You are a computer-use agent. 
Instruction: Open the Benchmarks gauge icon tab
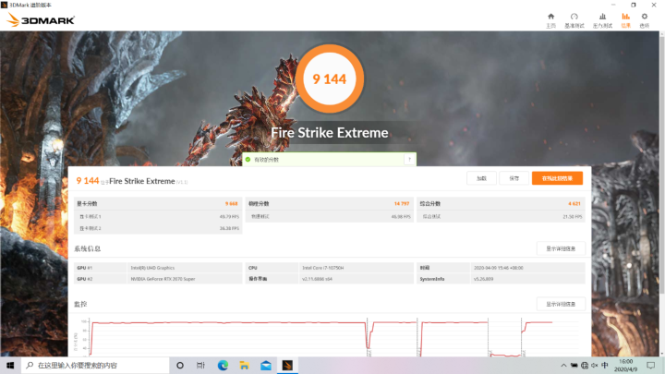(x=574, y=20)
